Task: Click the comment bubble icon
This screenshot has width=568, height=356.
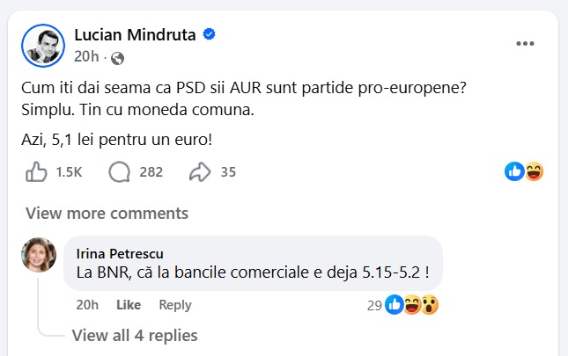Action: point(119,172)
